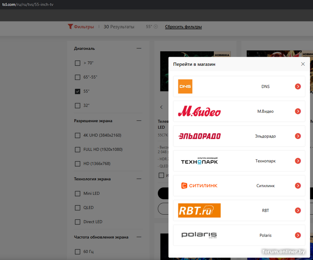Select the М.Видео store name text

point(266,111)
